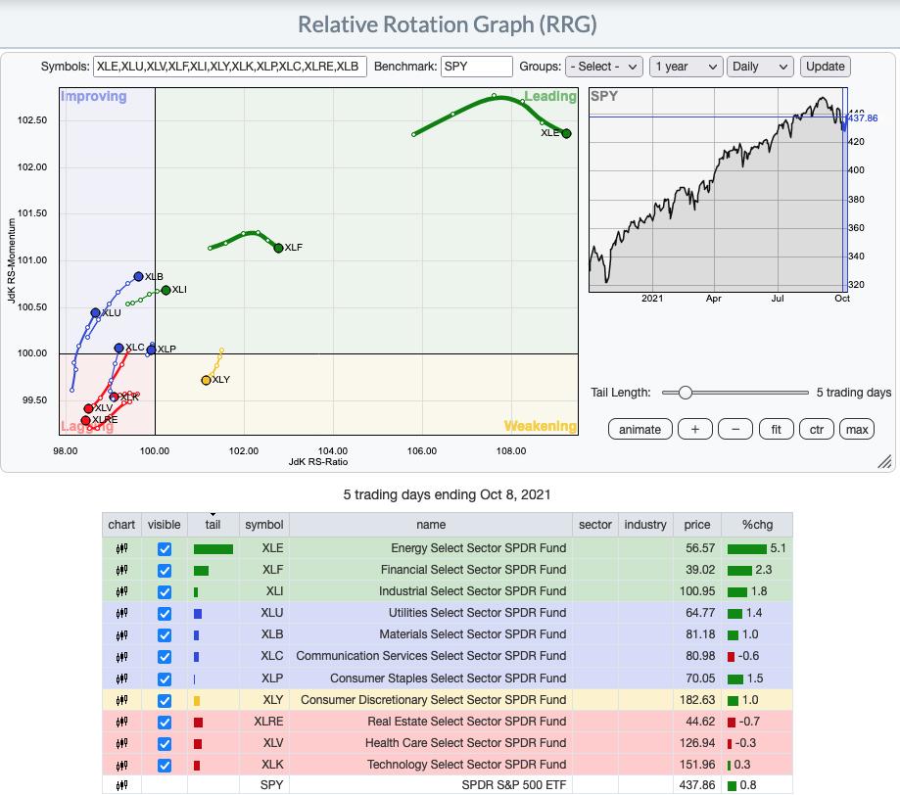The height and width of the screenshot is (795, 900).
Task: Click the XLC marker on the RRG plot
Action: (x=118, y=348)
